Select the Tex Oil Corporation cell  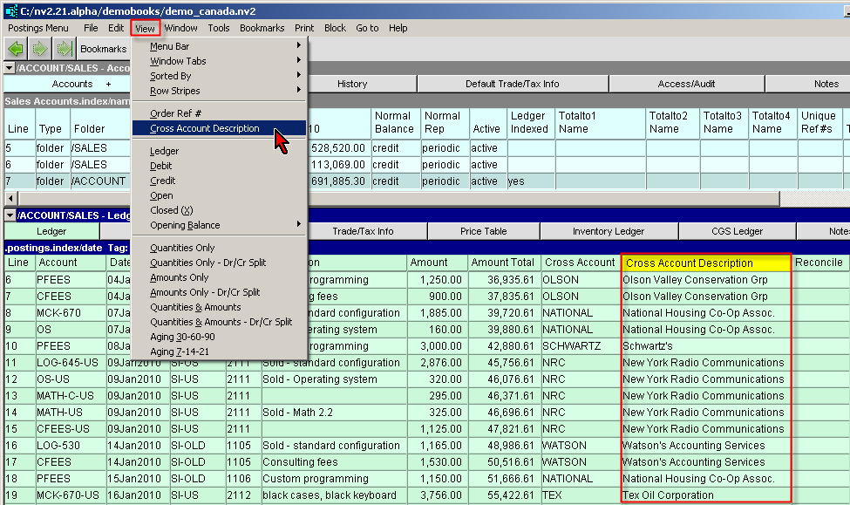[668, 495]
